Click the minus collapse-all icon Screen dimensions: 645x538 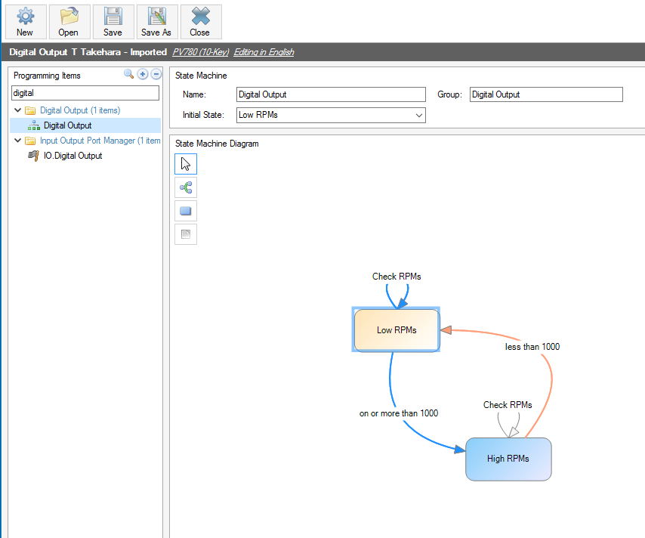click(156, 74)
